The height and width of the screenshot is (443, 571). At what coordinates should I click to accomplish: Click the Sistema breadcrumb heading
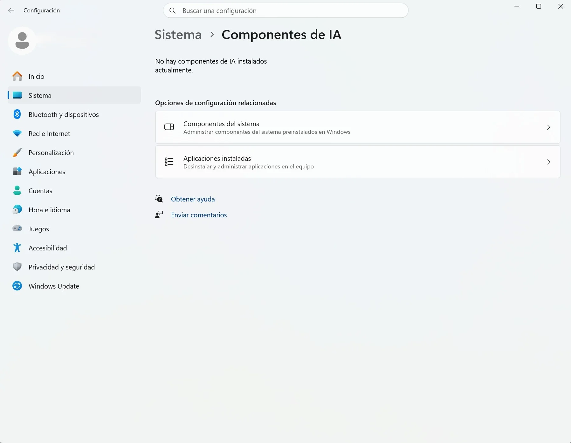click(x=178, y=34)
